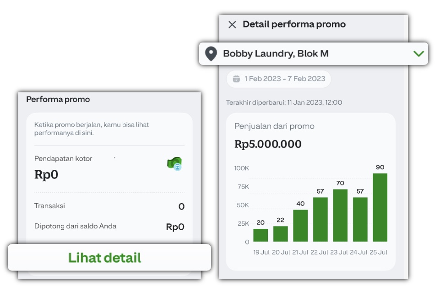Select the 20 Jul bar labeled 22
Screen dimensions: 440x292
[x=280, y=234]
